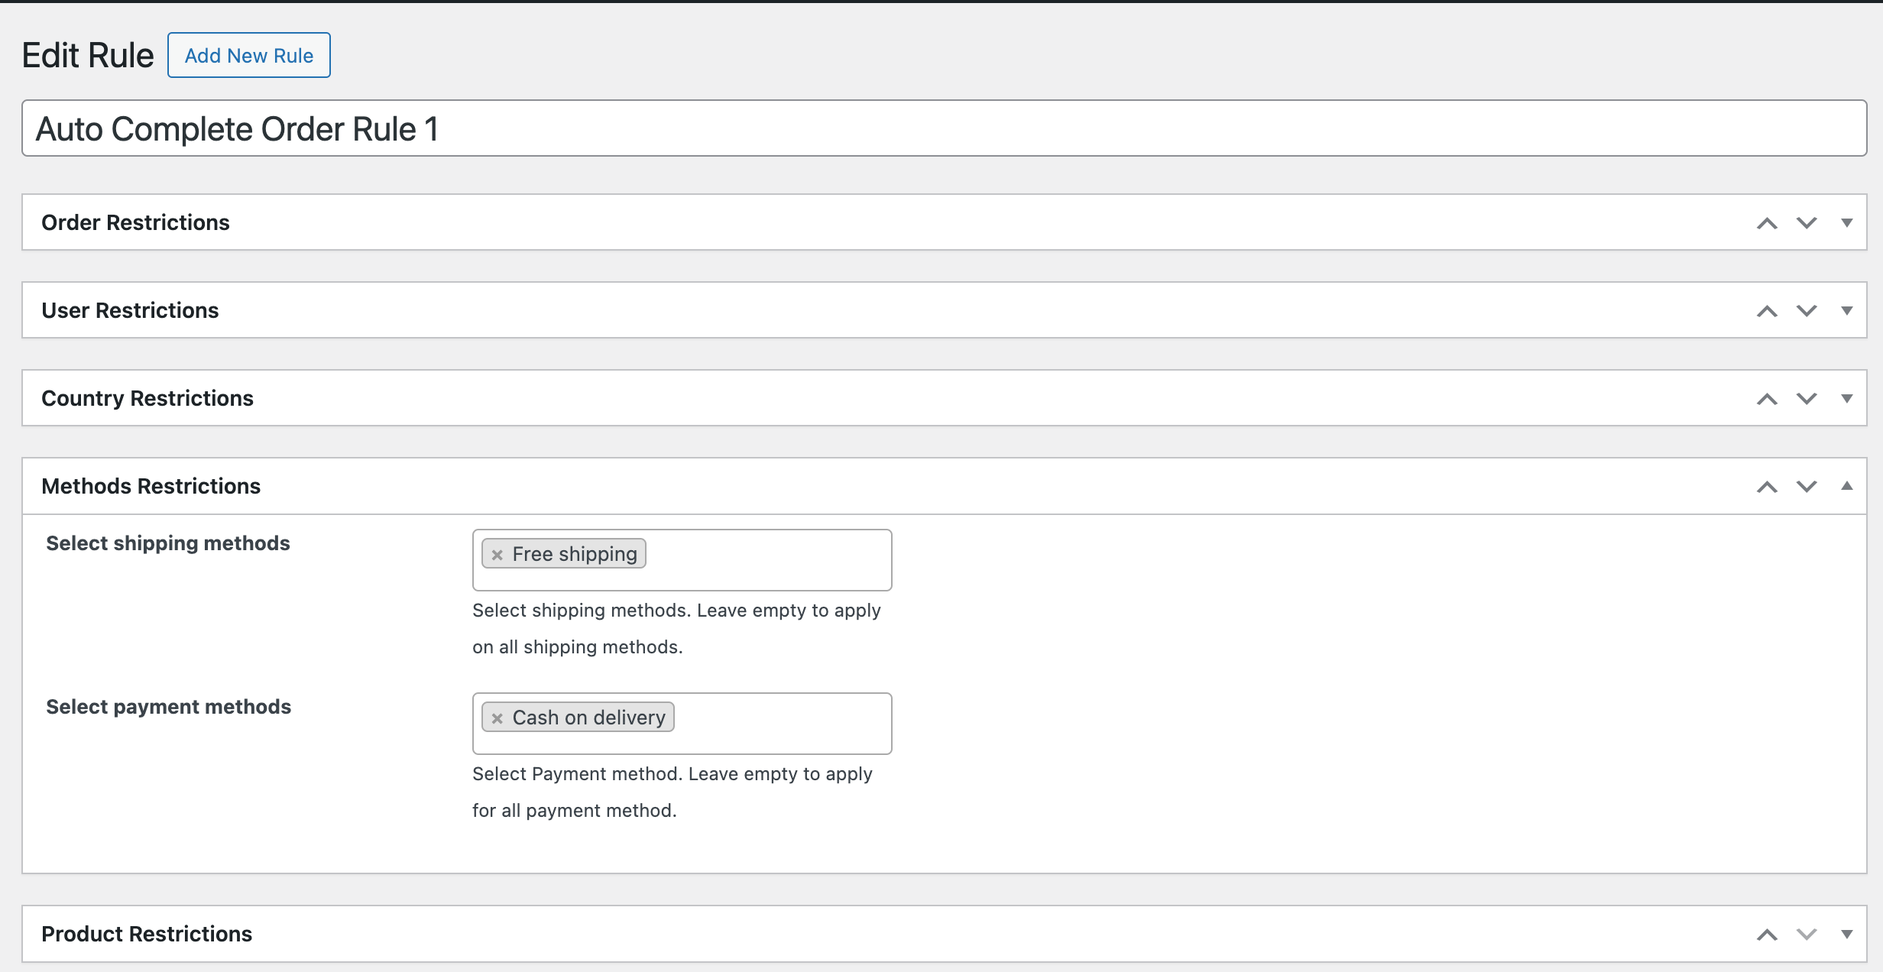This screenshot has width=1883, height=972.
Task: Click the User Restrictions header title
Action: pyautogui.click(x=131, y=310)
